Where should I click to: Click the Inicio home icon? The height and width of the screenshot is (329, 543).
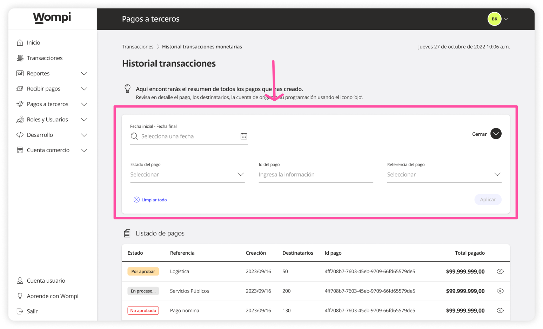coord(20,42)
